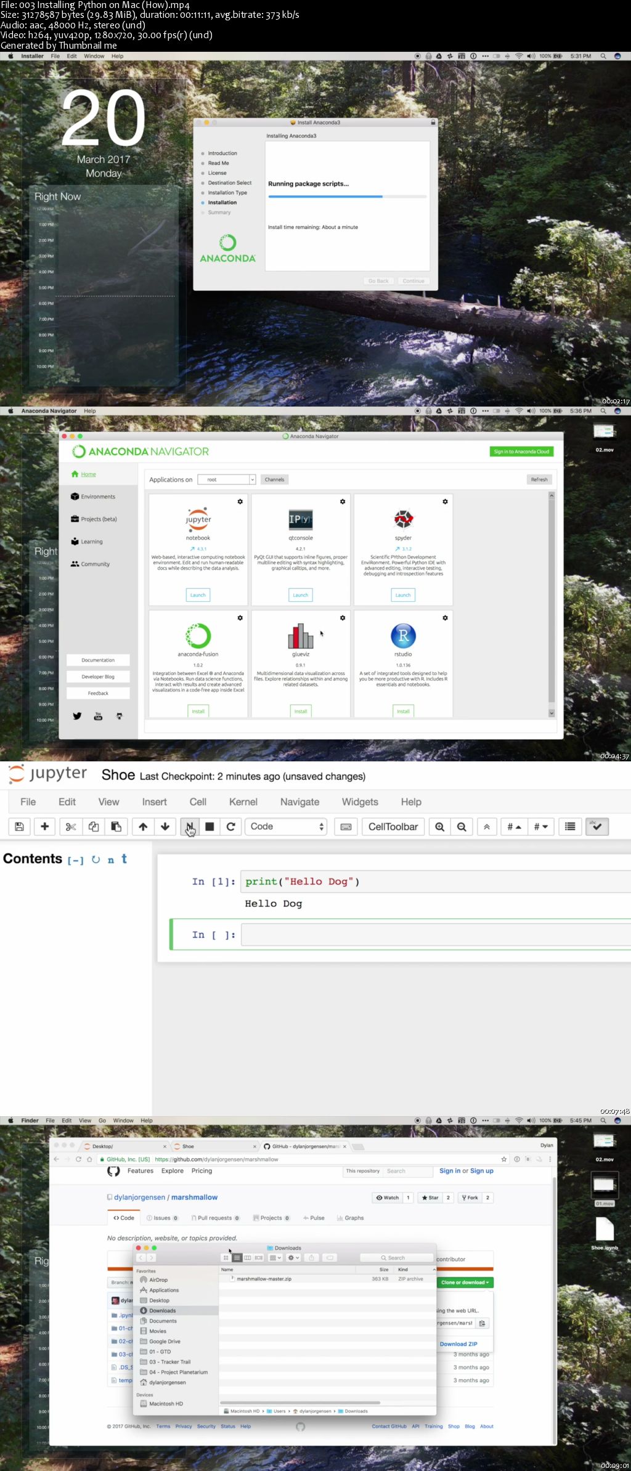Insert cell below with the plus icon
Image resolution: width=631 pixels, height=1471 pixels.
[44, 827]
